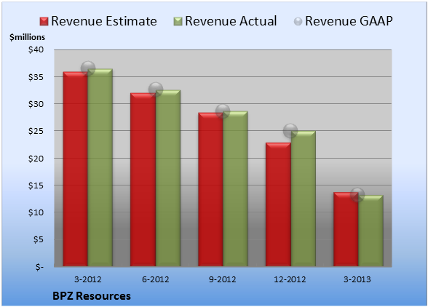428x307 pixels.
Task: Click the 12-2012 x-axis label
Action: [x=290, y=279]
